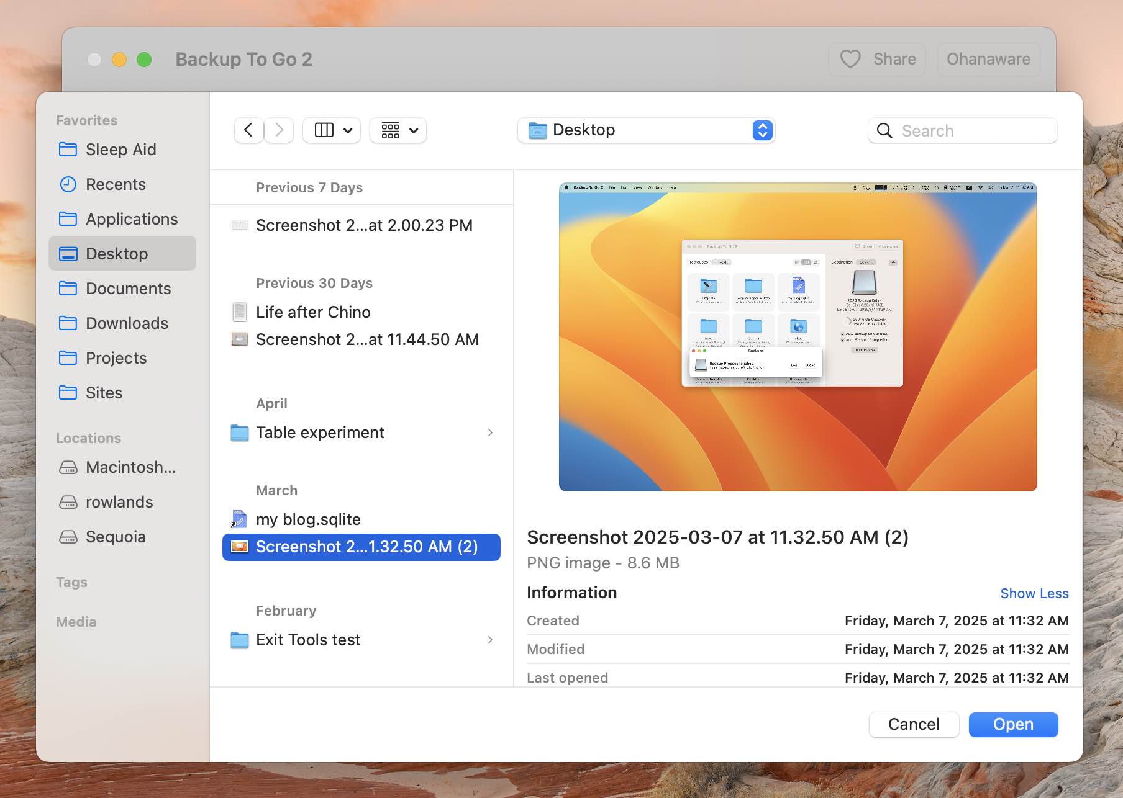
Task: Open Recents in the sidebar
Action: click(x=122, y=184)
